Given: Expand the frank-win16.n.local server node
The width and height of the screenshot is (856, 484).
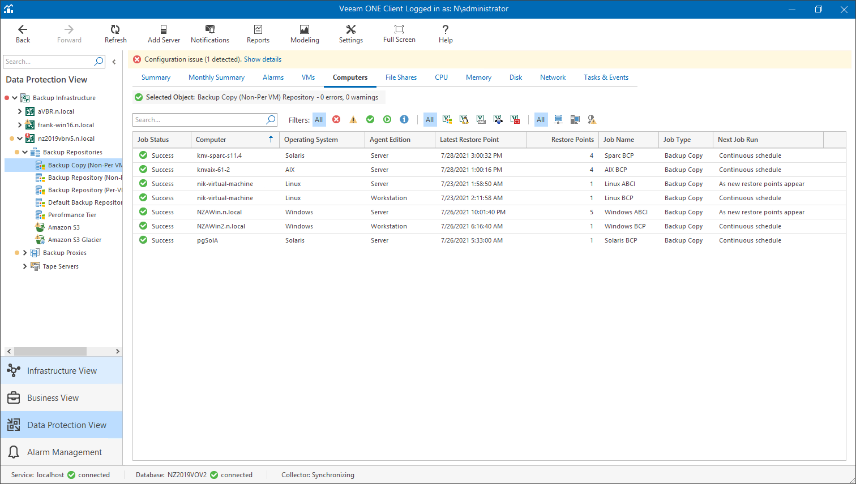Looking at the screenshot, I should click(x=20, y=125).
